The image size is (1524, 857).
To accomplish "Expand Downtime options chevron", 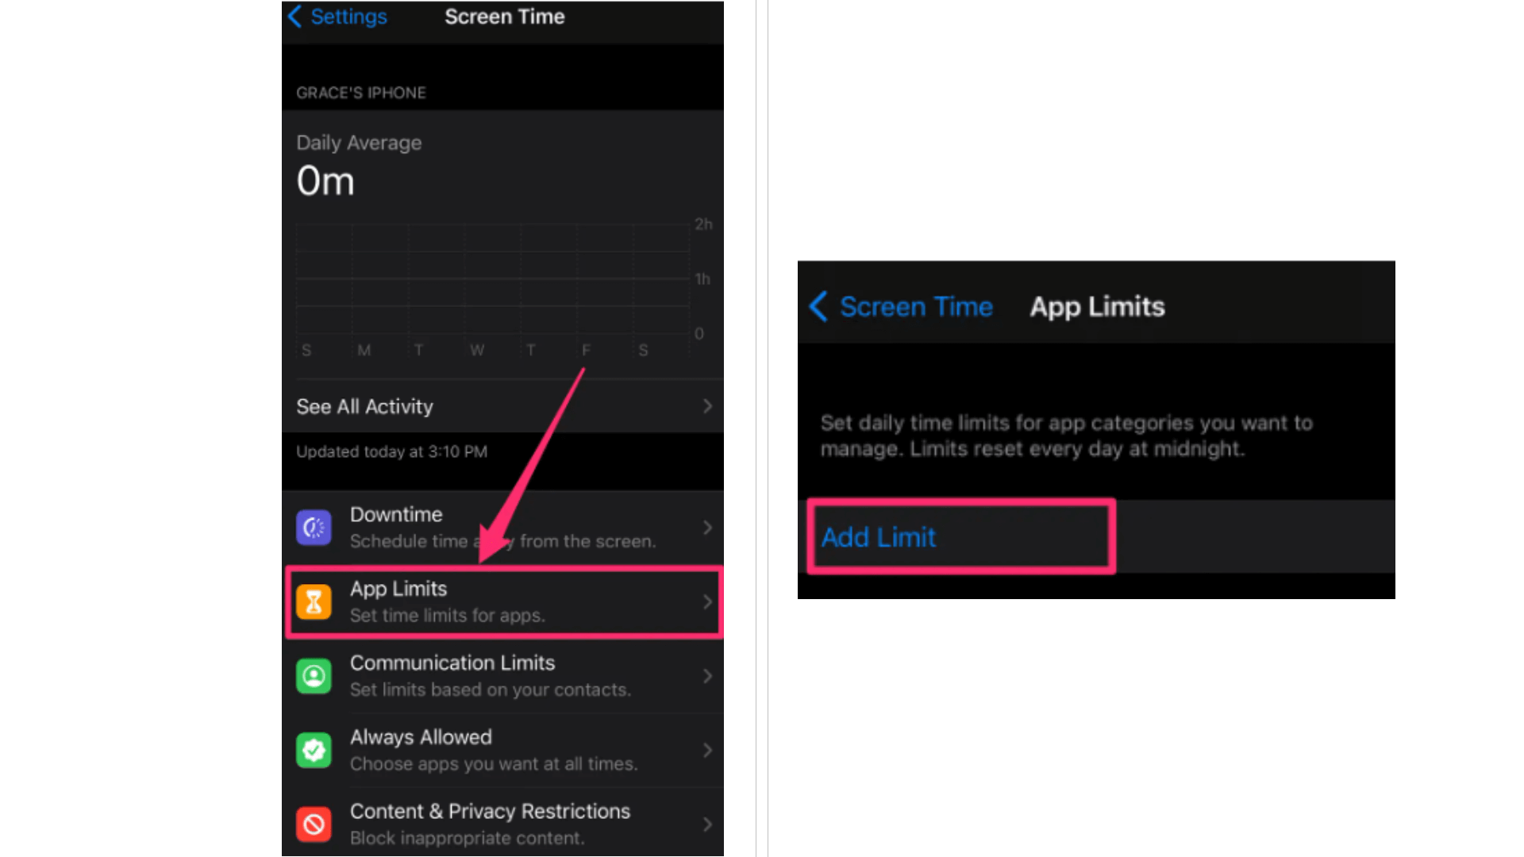I will pyautogui.click(x=709, y=526).
